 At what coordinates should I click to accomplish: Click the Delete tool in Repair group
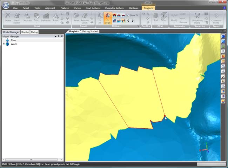coord(8,17)
